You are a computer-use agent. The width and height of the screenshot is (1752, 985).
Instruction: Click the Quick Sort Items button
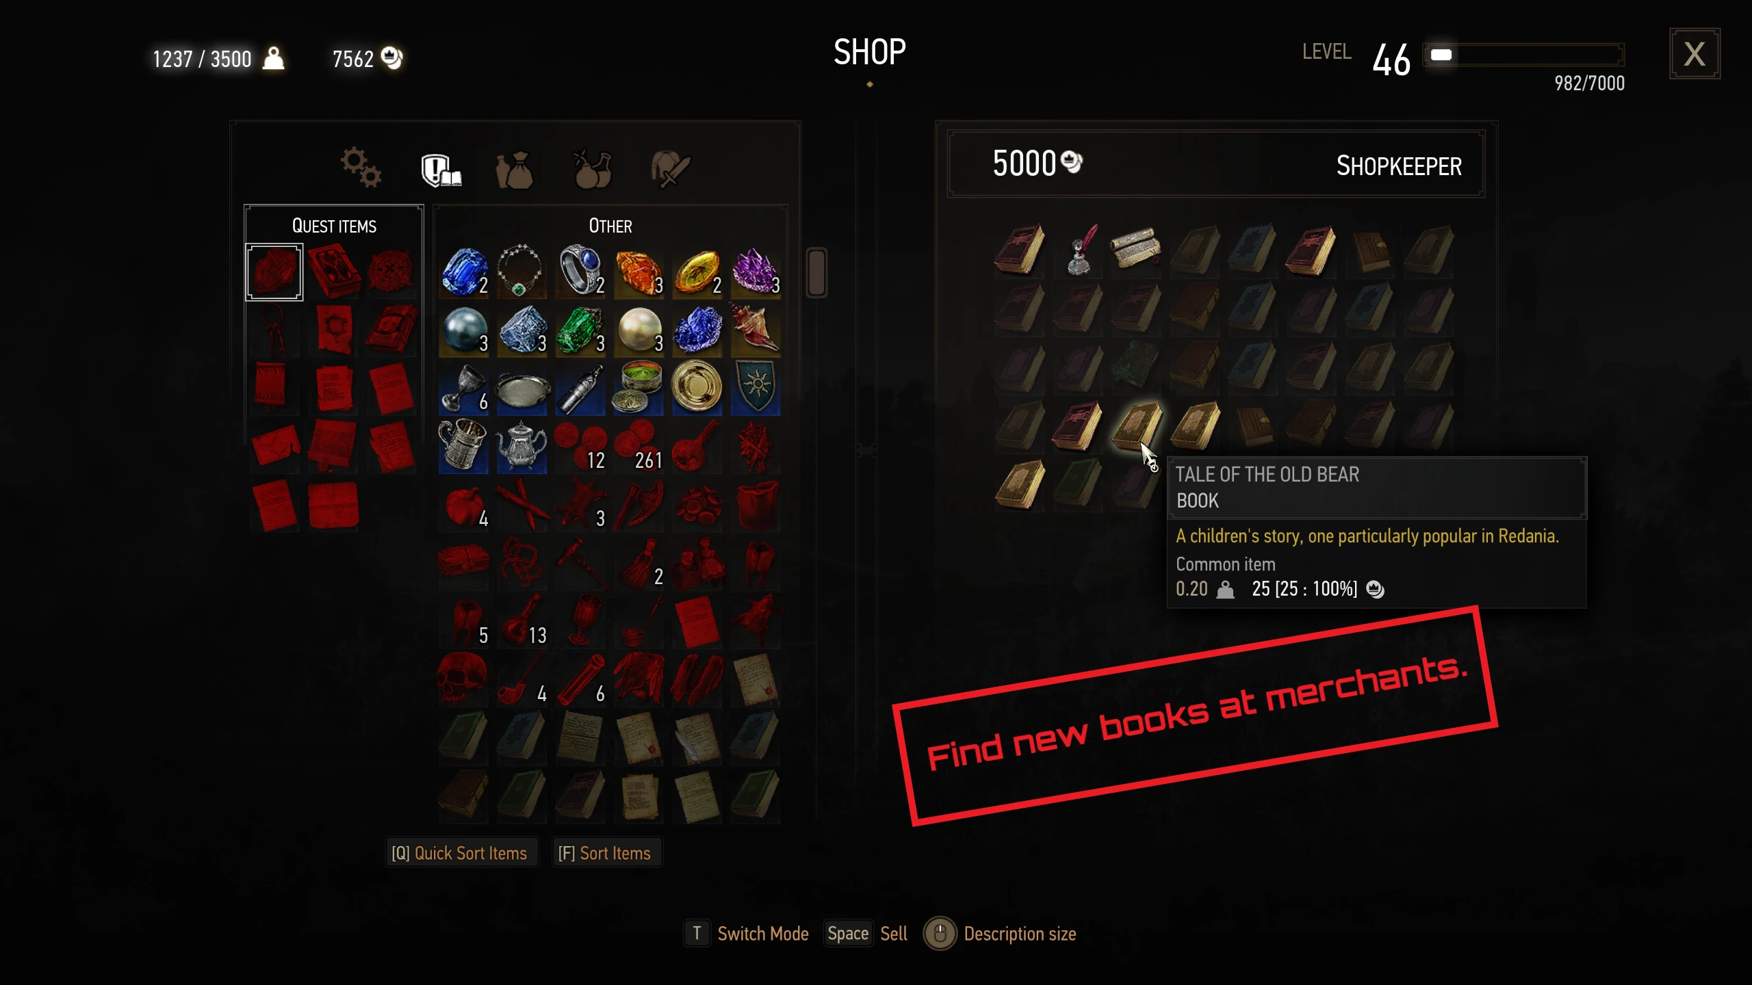point(460,853)
